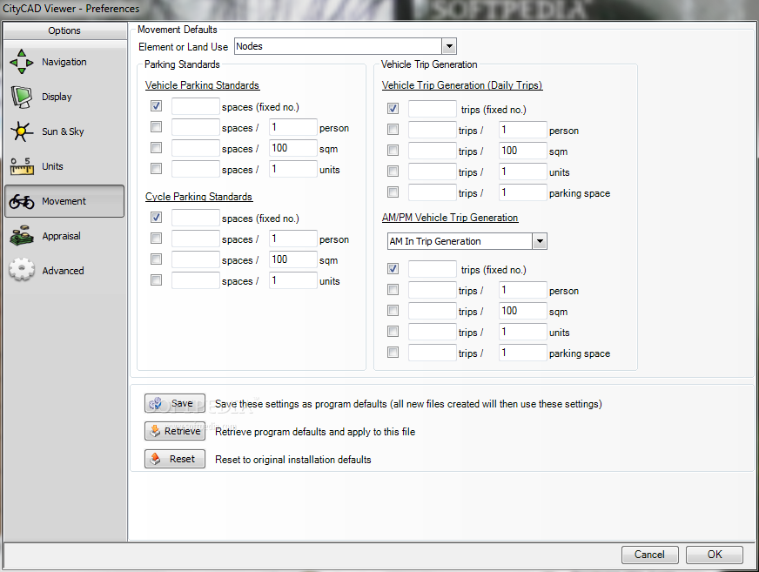Enable vehicle parking spaces per person checkbox
This screenshot has height=572, width=759.
click(156, 127)
